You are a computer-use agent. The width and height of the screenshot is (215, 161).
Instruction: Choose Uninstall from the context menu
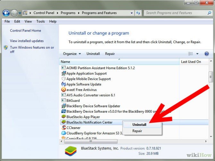pyautogui.click(x=142, y=125)
